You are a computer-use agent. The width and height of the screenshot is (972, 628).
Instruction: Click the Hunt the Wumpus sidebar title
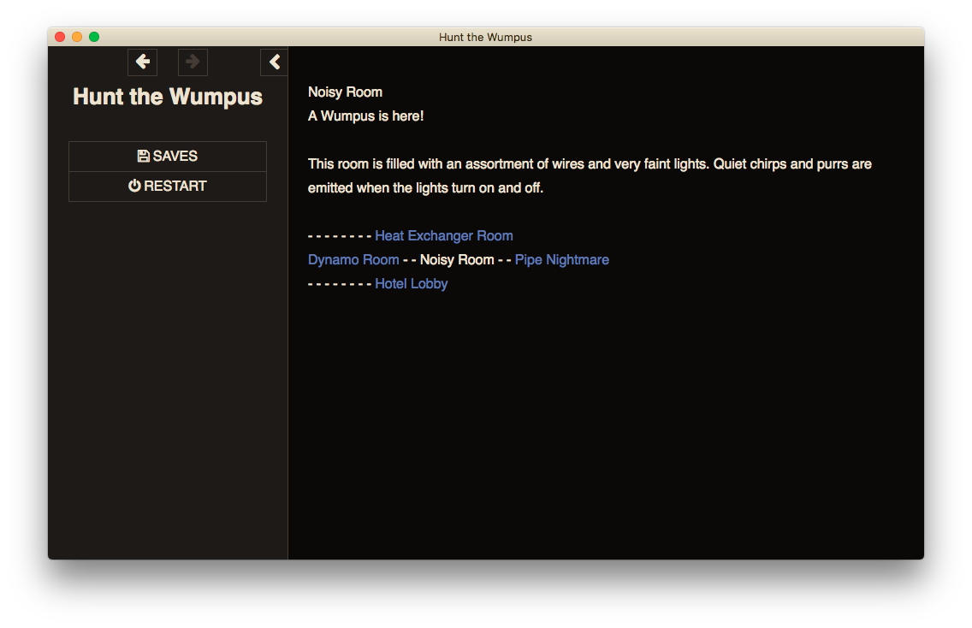tap(168, 97)
